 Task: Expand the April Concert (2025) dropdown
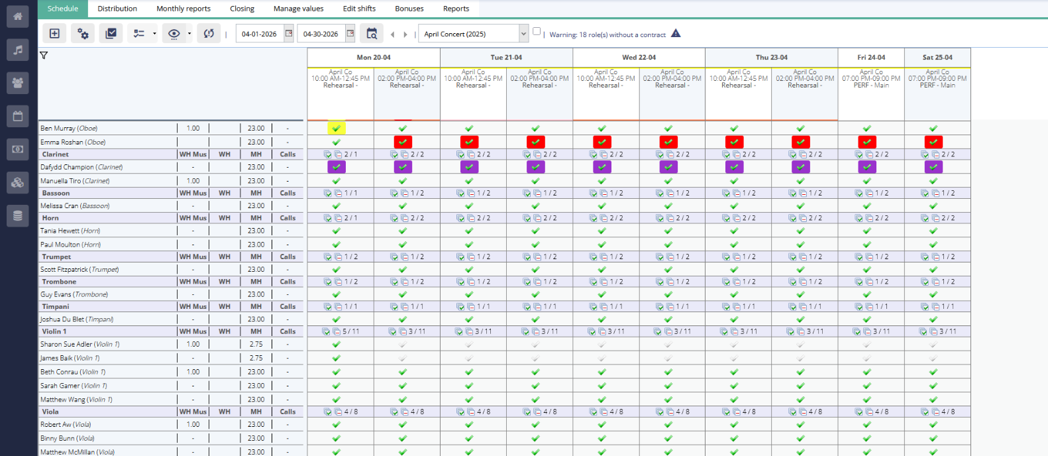(x=523, y=34)
